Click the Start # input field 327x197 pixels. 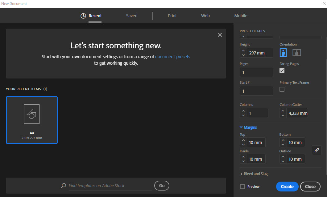(x=256, y=91)
